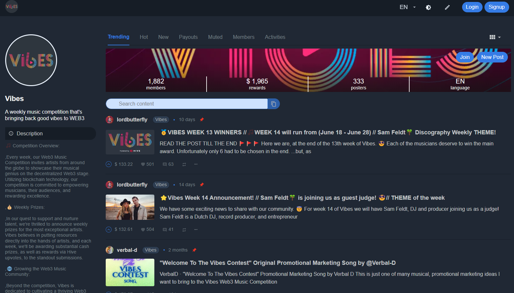This screenshot has width=514, height=293.
Task: Open the Payouts tab
Action: [188, 37]
